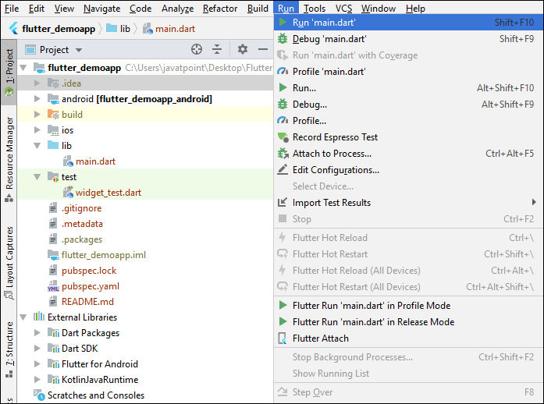
Task: Expand the Dart SDK library
Action: coord(37,348)
